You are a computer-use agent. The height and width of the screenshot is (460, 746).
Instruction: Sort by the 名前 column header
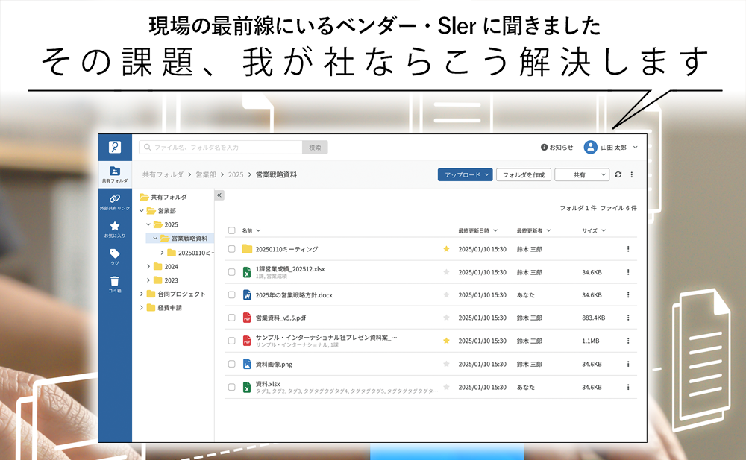tap(251, 230)
